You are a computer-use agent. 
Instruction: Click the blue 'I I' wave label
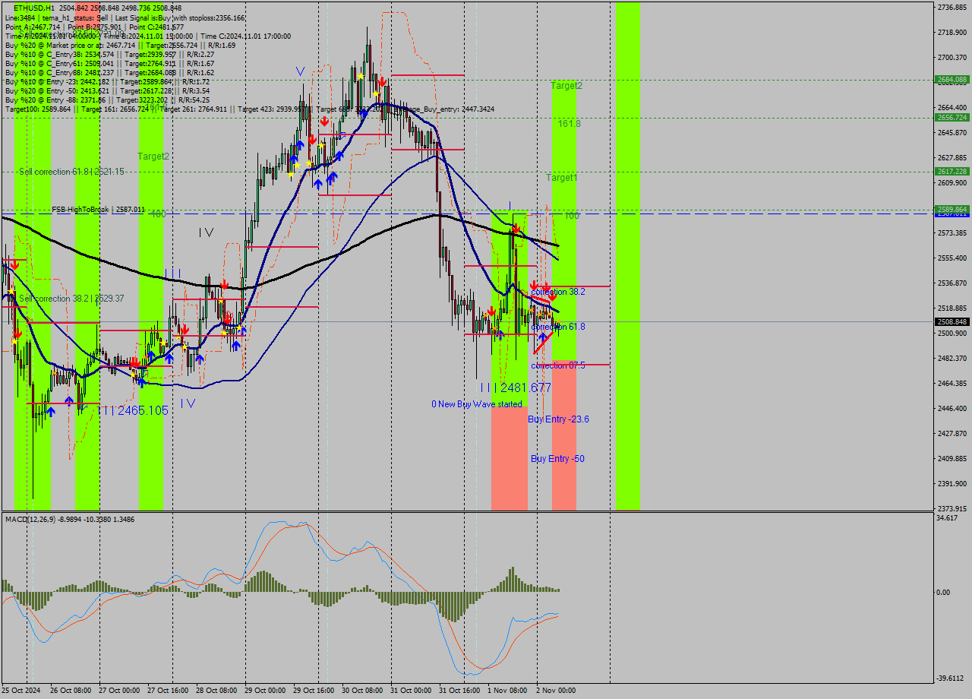click(x=172, y=272)
